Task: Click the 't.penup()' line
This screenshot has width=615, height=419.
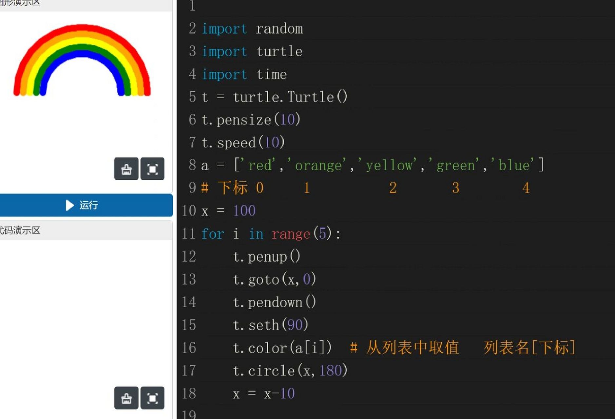Action: coord(266,257)
